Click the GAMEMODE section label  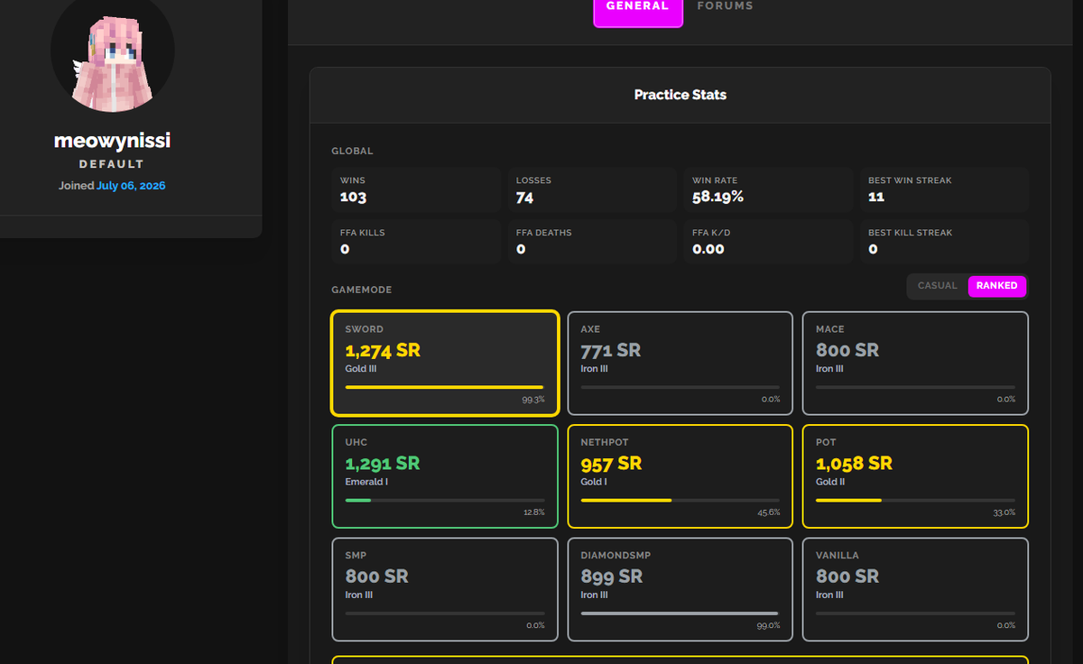click(361, 290)
